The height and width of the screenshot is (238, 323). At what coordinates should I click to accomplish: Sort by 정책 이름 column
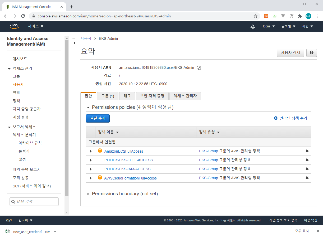pyautogui.click(x=108, y=132)
